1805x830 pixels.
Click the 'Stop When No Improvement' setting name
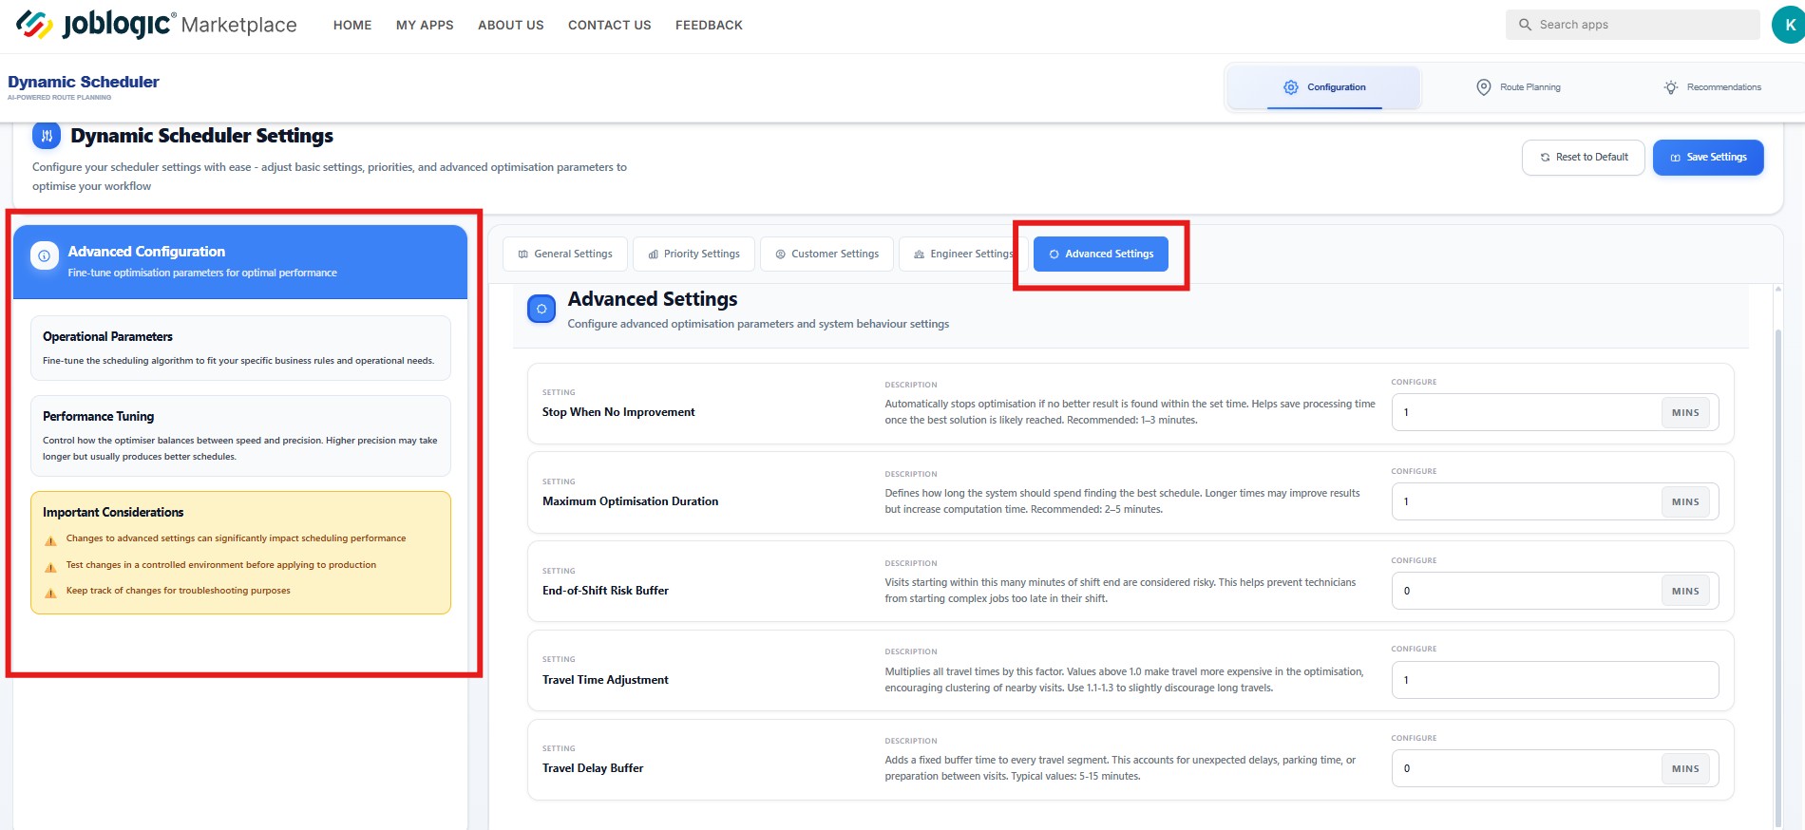pyautogui.click(x=618, y=412)
